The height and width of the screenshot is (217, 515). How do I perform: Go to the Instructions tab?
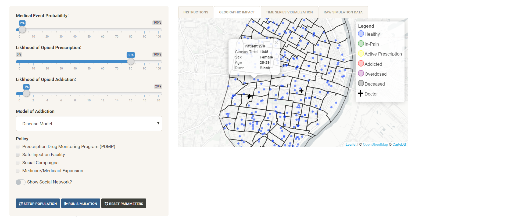(x=196, y=12)
